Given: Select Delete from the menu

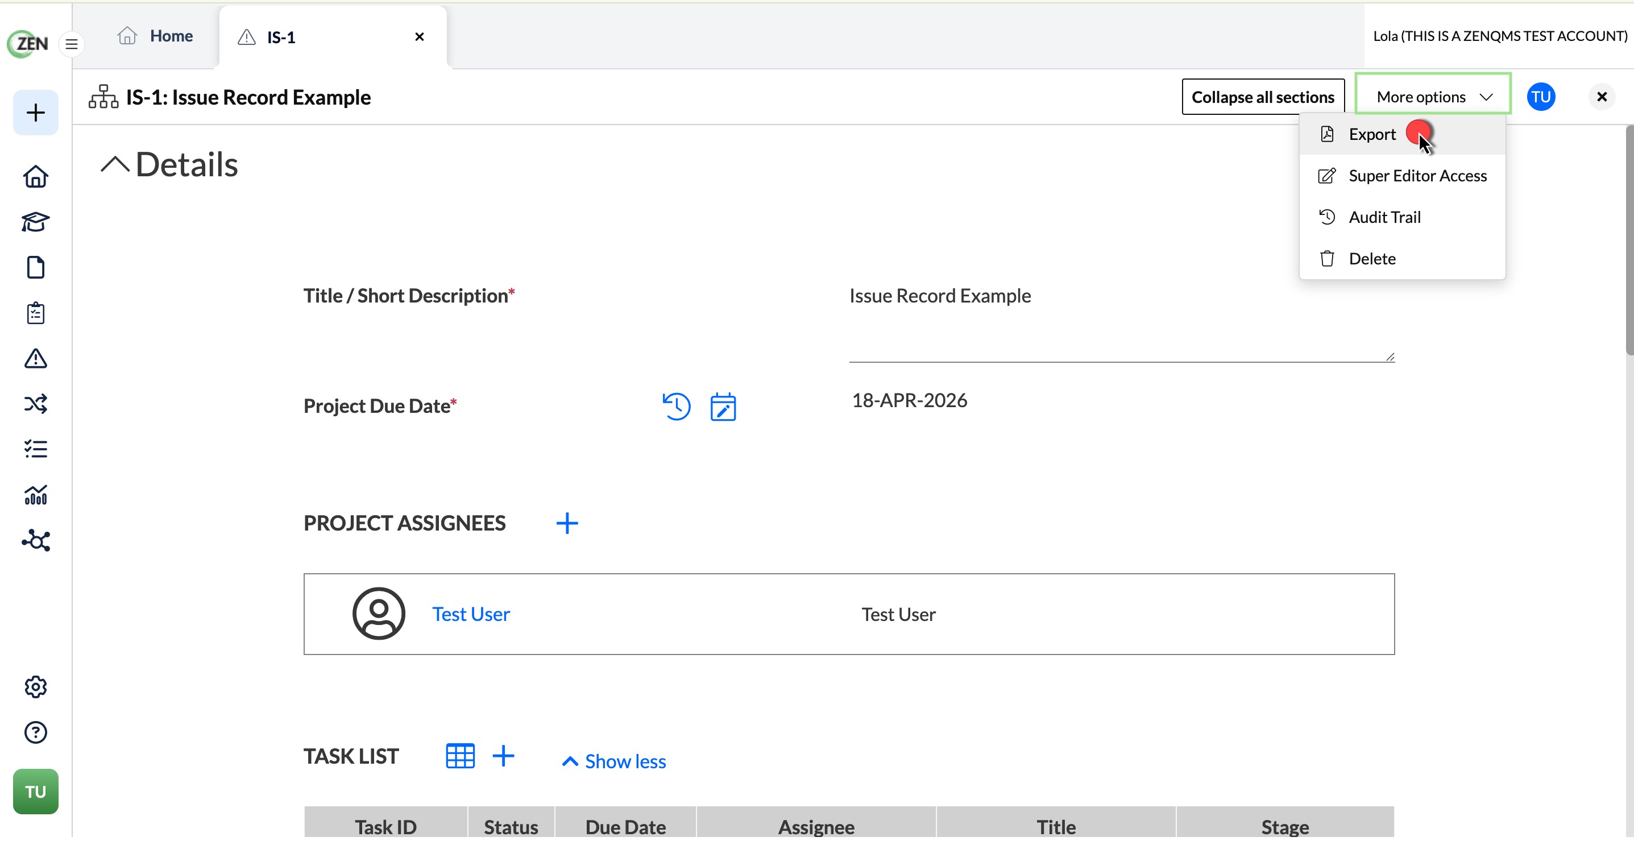Looking at the screenshot, I should click(x=1402, y=259).
